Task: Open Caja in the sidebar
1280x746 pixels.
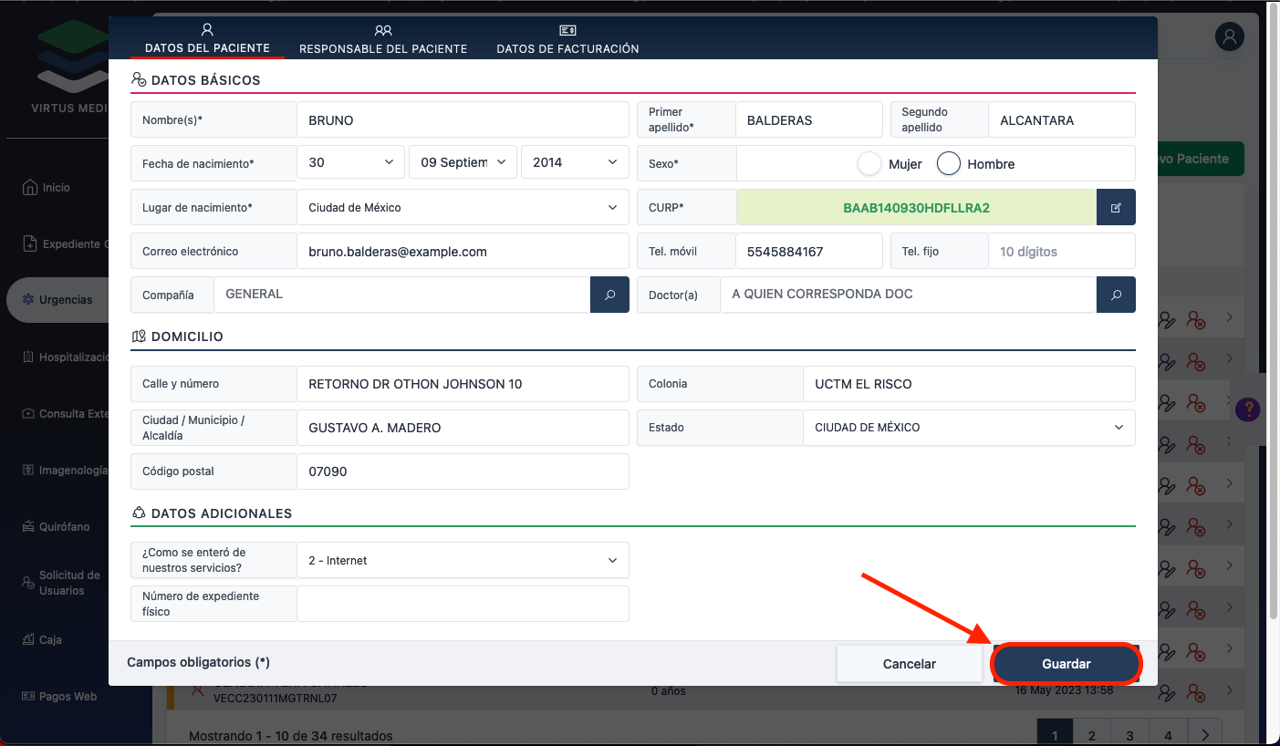Action: (x=50, y=640)
